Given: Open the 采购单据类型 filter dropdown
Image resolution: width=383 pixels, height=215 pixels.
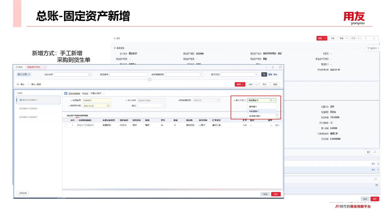Looking at the screenshot, I should point(184,75).
